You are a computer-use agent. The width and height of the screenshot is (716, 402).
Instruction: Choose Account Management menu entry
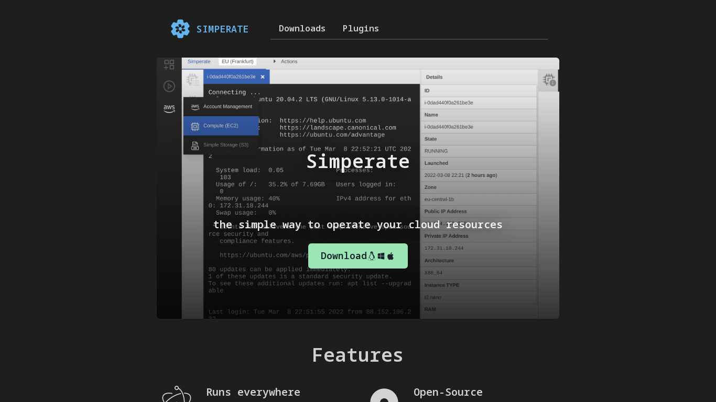pos(221,107)
